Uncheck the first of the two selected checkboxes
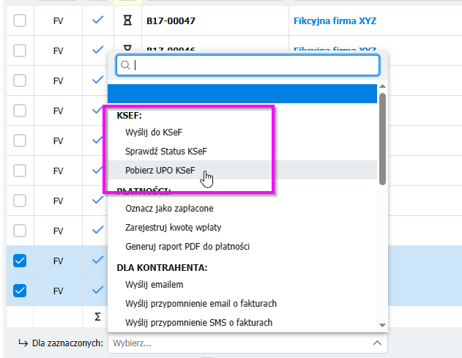Image resolution: width=462 pixels, height=358 pixels. [x=20, y=260]
